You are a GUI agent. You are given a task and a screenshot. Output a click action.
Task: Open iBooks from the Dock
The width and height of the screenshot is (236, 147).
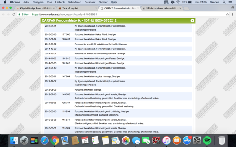coord(177,141)
